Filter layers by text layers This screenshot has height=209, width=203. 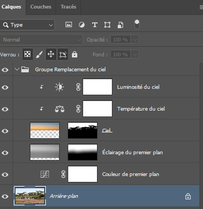(x=95, y=25)
